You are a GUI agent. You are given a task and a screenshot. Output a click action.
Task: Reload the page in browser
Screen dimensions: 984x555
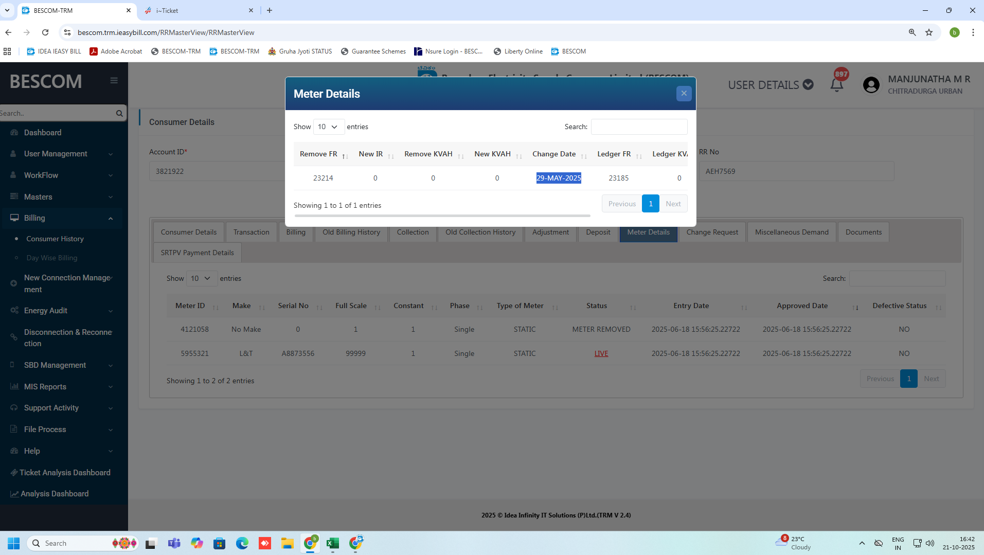click(x=45, y=32)
